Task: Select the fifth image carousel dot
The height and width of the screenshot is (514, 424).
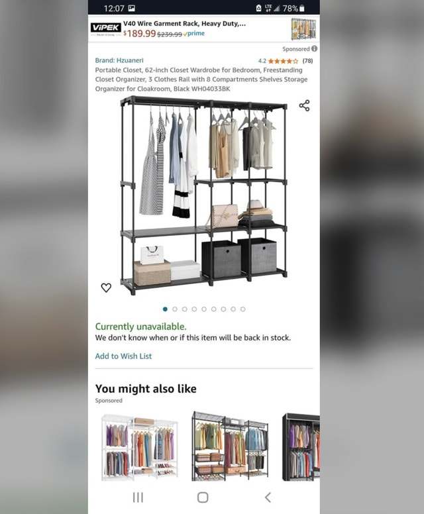Action: tap(204, 309)
